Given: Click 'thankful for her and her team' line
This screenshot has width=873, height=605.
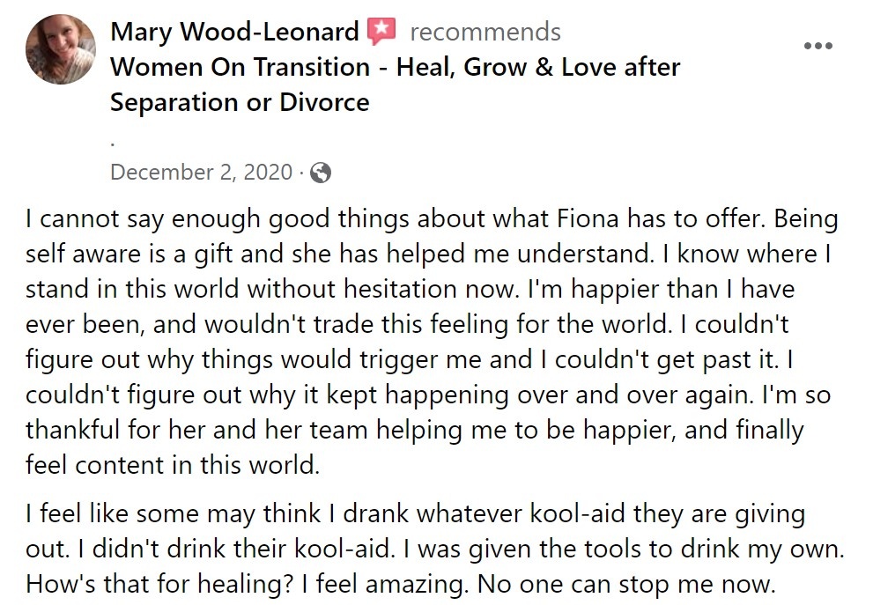Looking at the screenshot, I should click(415, 431).
